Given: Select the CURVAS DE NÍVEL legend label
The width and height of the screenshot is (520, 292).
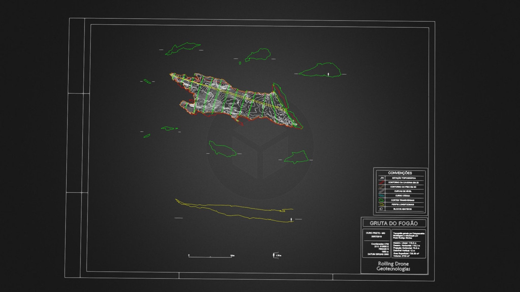Looking at the screenshot, I should 403,191.
